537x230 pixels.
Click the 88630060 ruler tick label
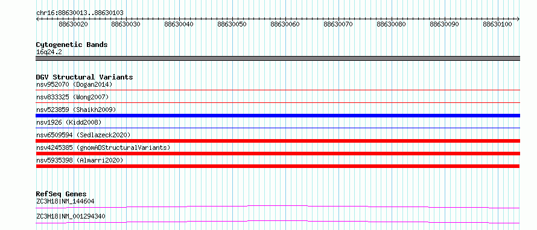tap(285, 24)
